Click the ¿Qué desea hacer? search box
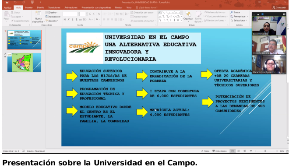289x168 pixels. [x=147, y=7]
